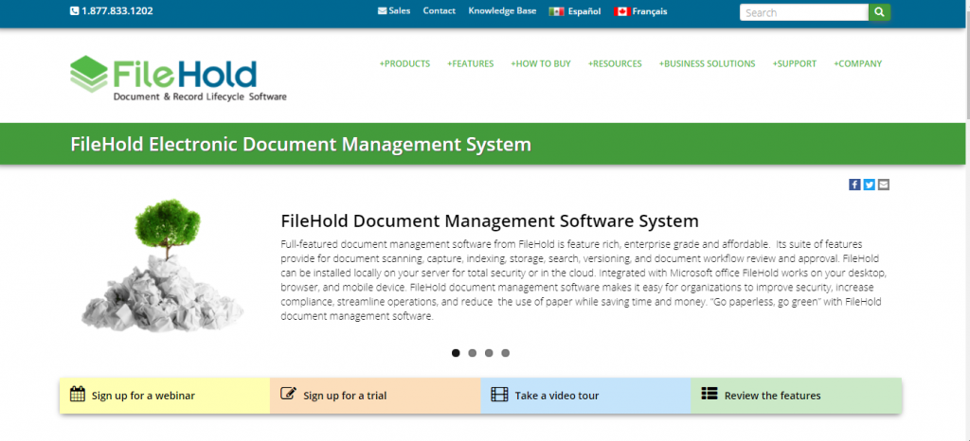Select the third carousel dot
Viewport: 970px width, 441px height.
coord(489,353)
